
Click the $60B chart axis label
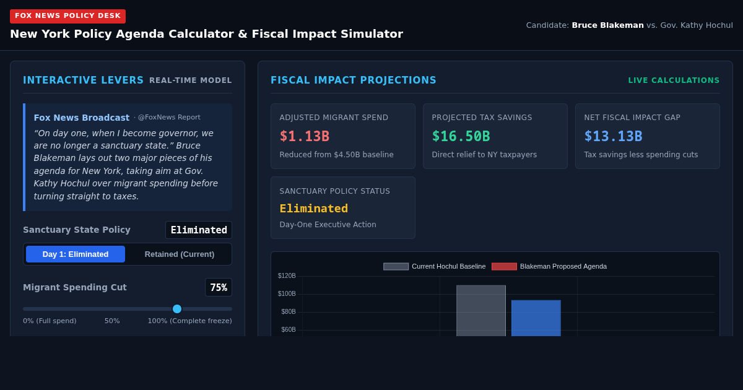tap(289, 330)
